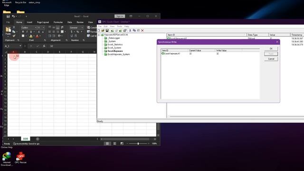Click the Excel zoom slider handle
This screenshot has height=171, width=304.
[138, 143]
